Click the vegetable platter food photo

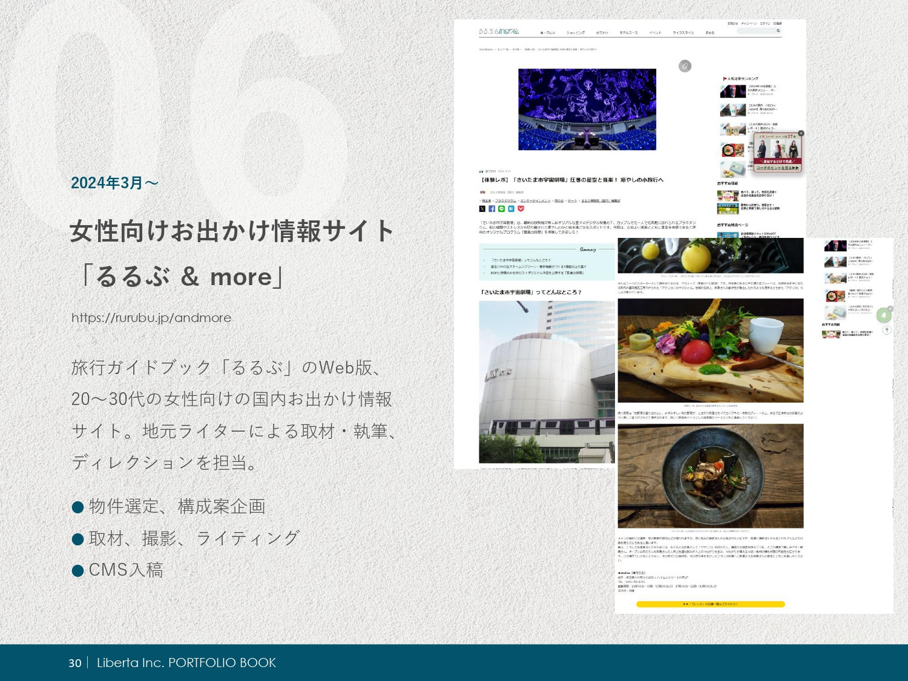[x=710, y=350]
